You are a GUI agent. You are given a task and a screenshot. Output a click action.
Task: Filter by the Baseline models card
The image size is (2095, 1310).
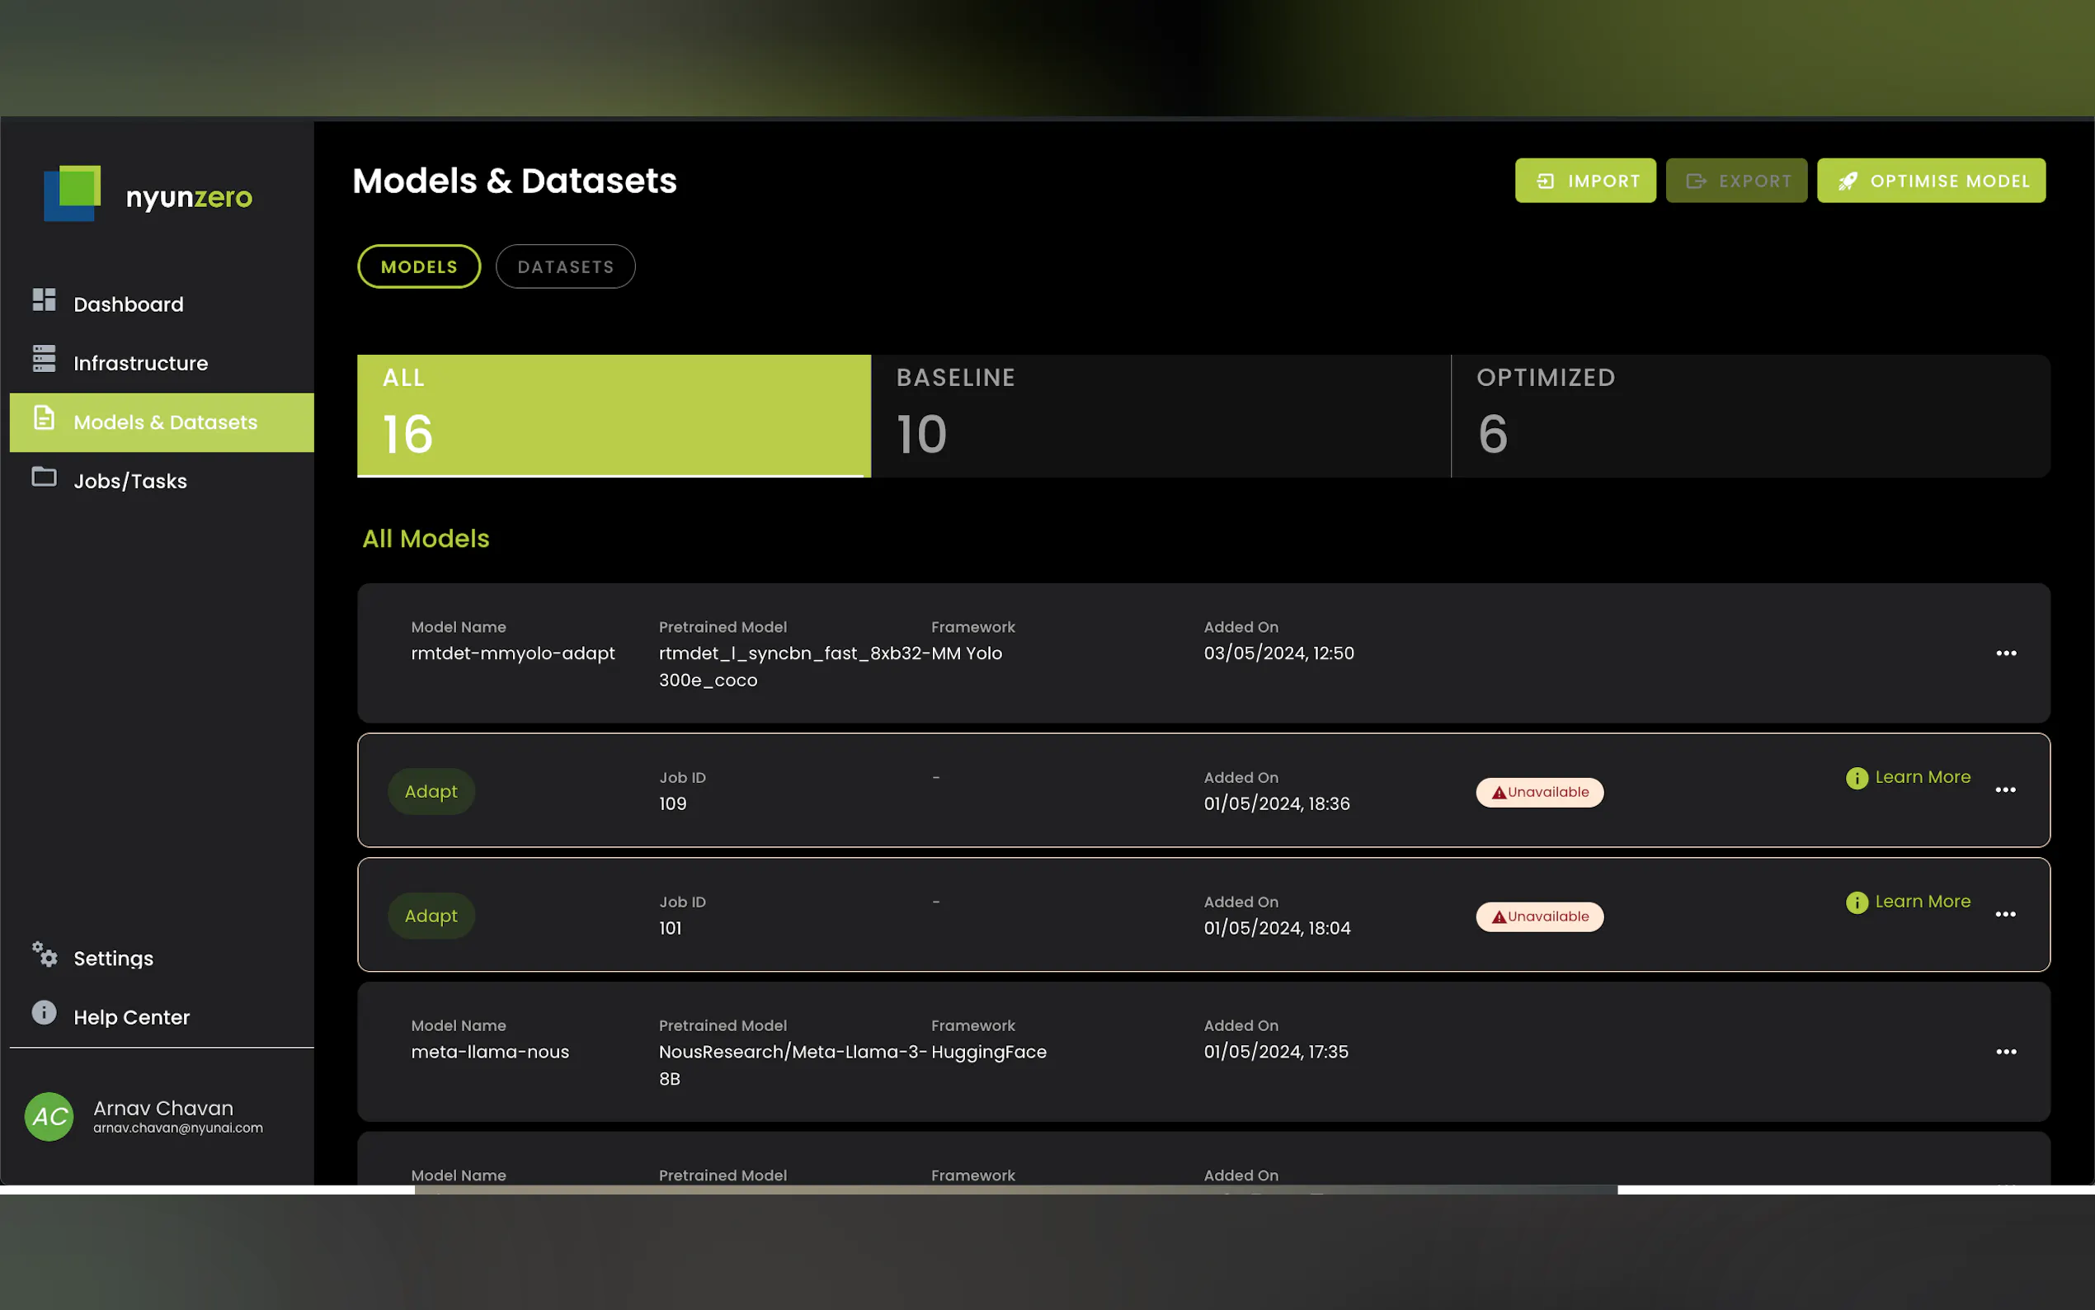point(1160,416)
